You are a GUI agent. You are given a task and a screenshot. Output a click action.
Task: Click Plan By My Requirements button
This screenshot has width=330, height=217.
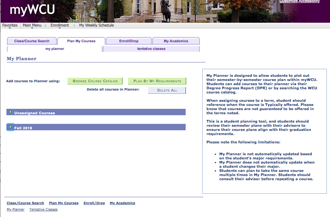point(157,81)
